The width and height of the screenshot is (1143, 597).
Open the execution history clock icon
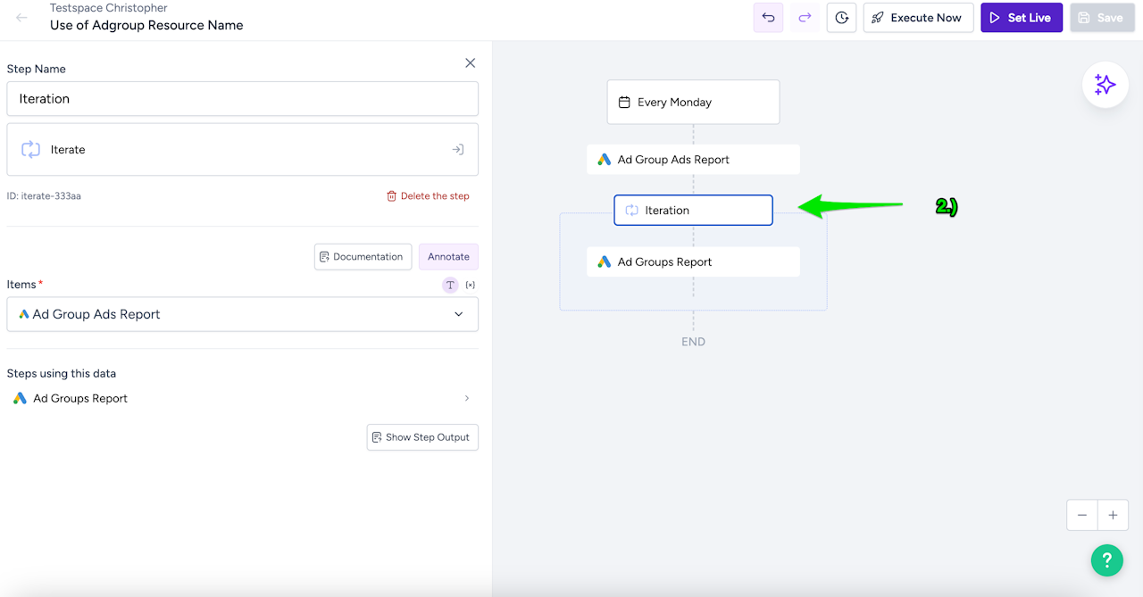click(842, 18)
